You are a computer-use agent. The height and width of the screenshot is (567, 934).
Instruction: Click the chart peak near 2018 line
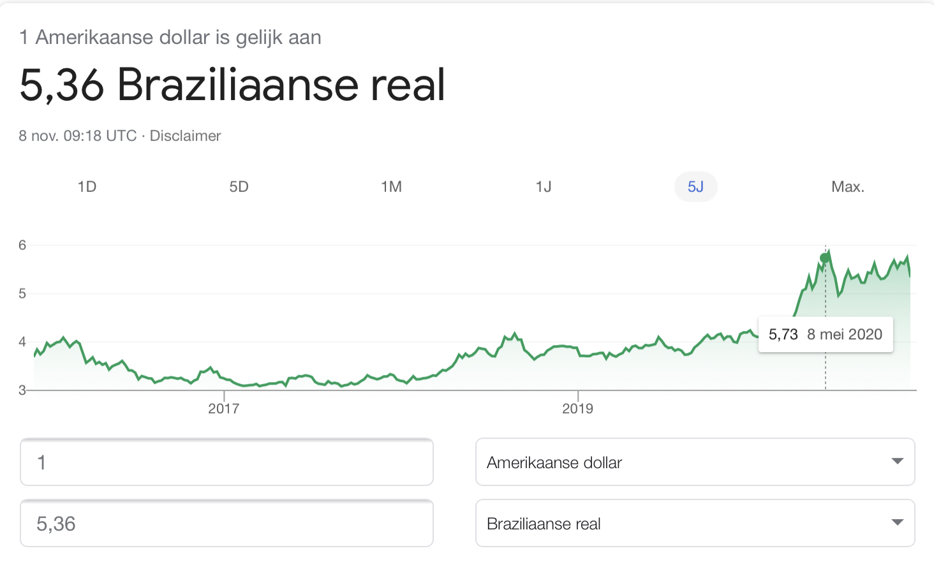[514, 334]
